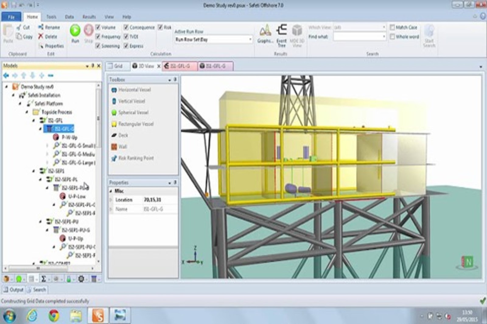
Task: Select Vertical Vessel in Toolbox
Action: click(128, 101)
